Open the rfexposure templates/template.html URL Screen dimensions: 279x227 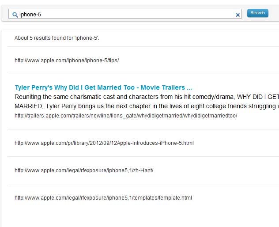tap(103, 198)
